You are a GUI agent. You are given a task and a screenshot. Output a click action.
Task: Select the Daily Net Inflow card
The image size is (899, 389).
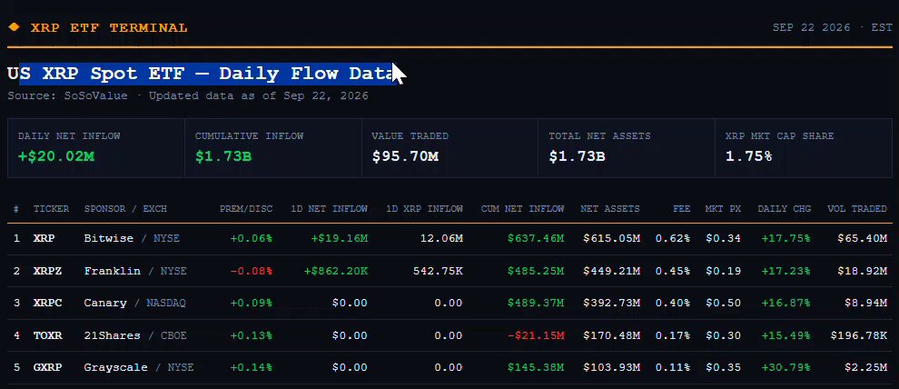[x=95, y=148]
